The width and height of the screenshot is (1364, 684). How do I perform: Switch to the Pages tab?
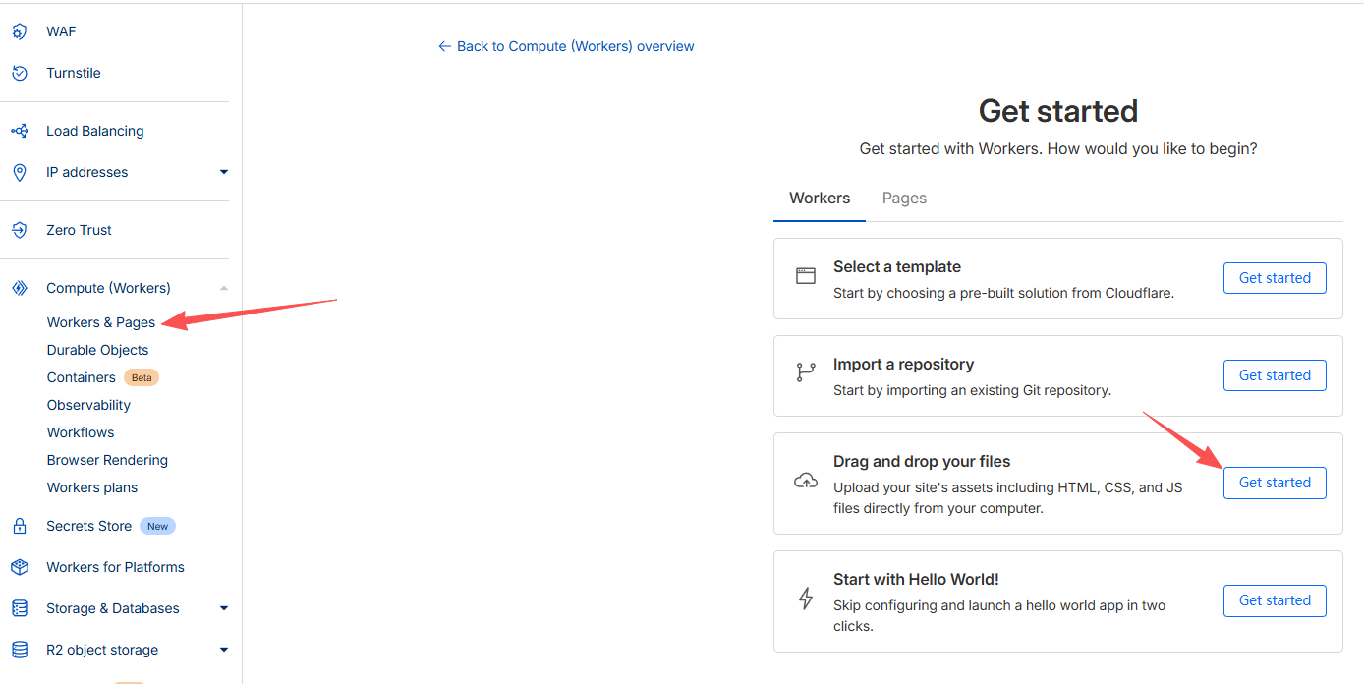pos(904,199)
